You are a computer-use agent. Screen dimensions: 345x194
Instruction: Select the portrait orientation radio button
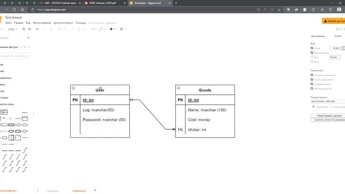pos(314,107)
